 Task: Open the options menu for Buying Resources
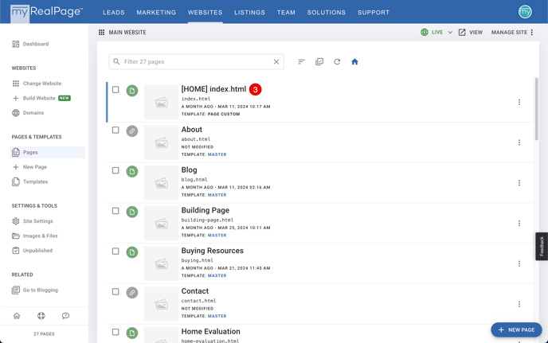click(x=519, y=263)
